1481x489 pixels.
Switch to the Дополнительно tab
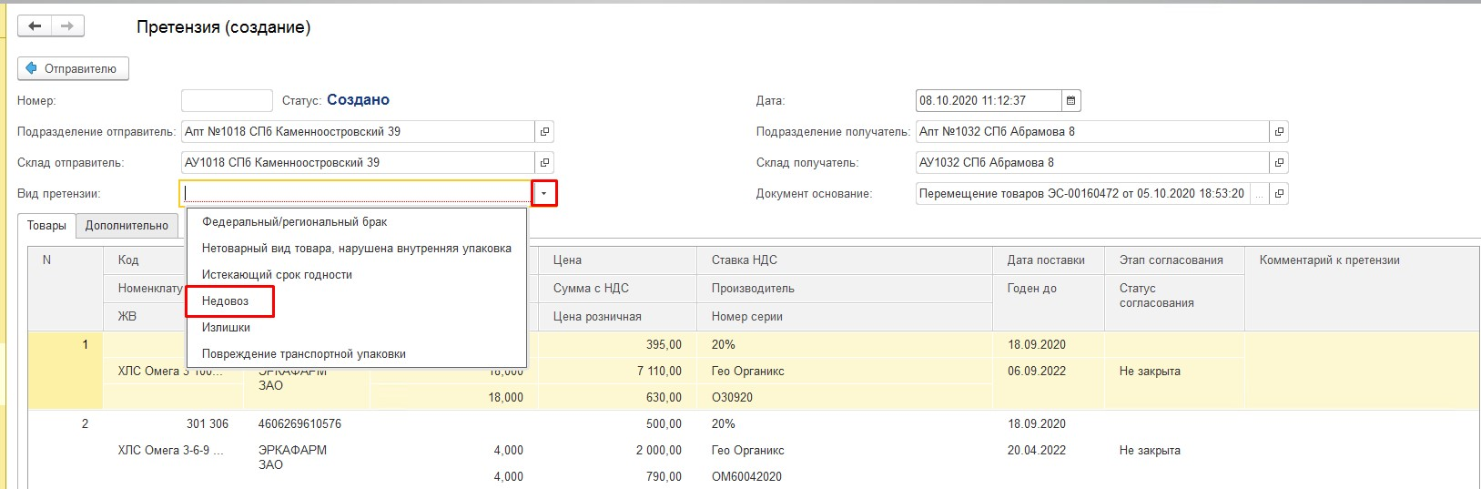point(127,226)
